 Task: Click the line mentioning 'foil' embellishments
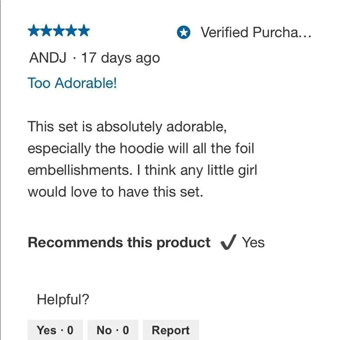(141, 149)
